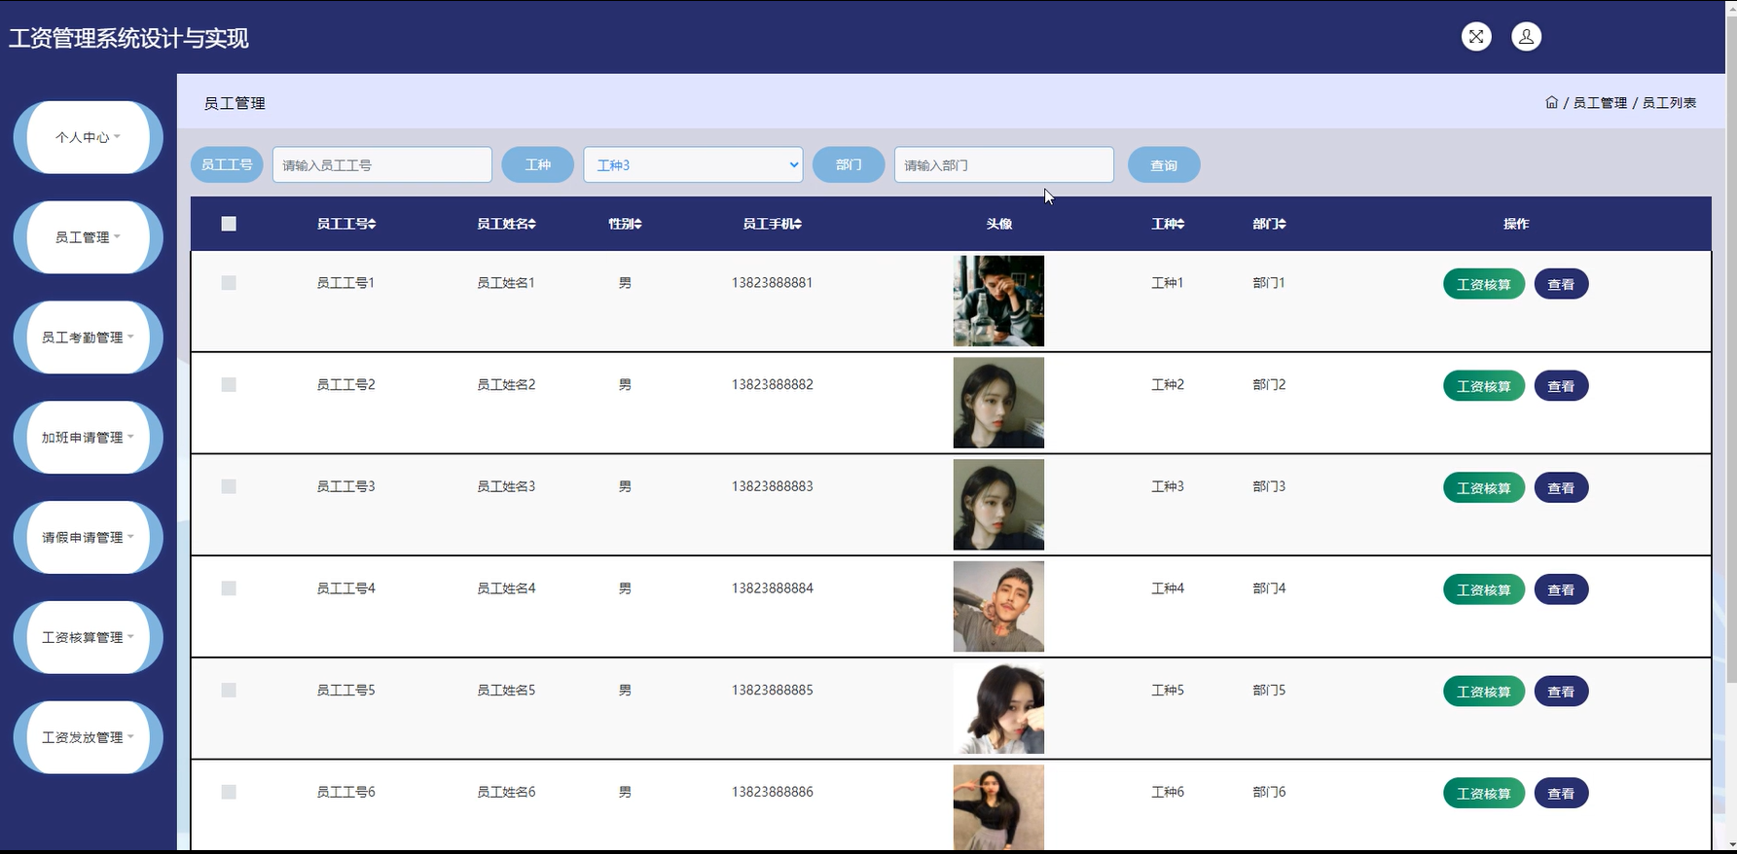Viewport: 1737px width, 854px height.
Task: Click 查看 for 员工工号2
Action: point(1561,386)
